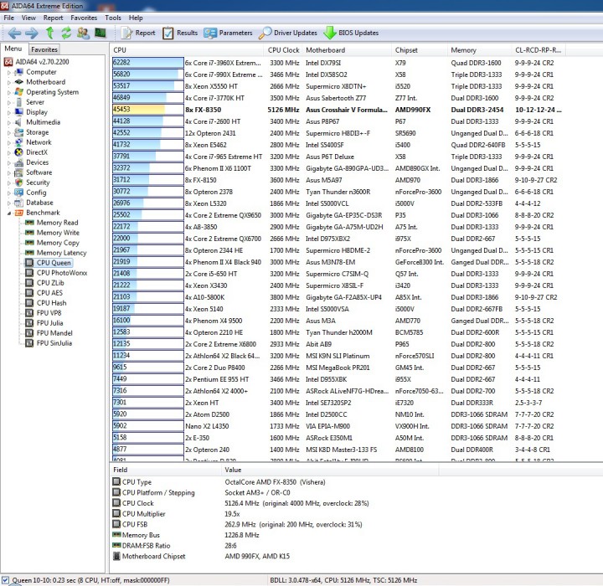Viewport: 603px width, 586px height.
Task: Open the FPU VP8 benchmark
Action: [x=44, y=312]
